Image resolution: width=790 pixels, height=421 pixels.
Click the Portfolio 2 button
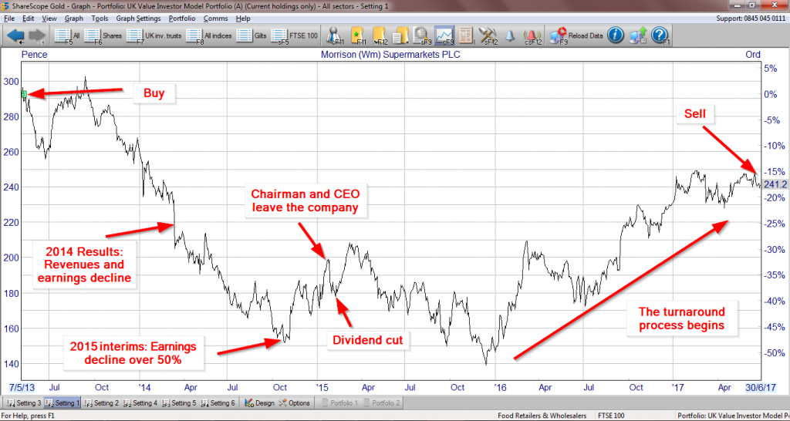click(381, 402)
